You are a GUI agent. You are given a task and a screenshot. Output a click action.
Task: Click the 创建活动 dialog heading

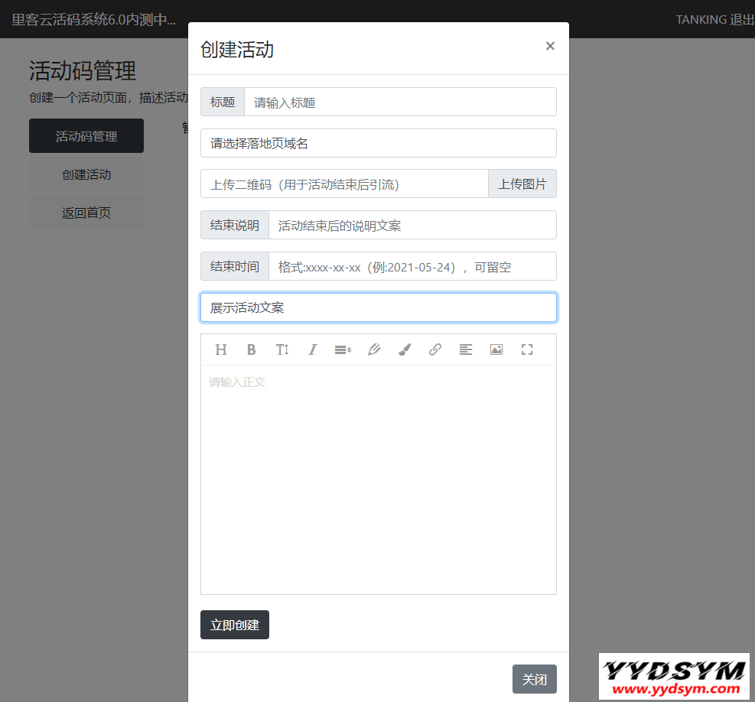click(237, 50)
